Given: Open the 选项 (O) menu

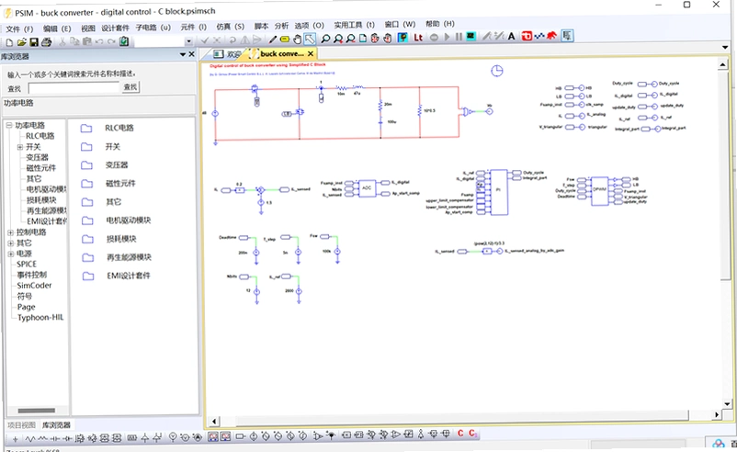Looking at the screenshot, I should (x=310, y=26).
